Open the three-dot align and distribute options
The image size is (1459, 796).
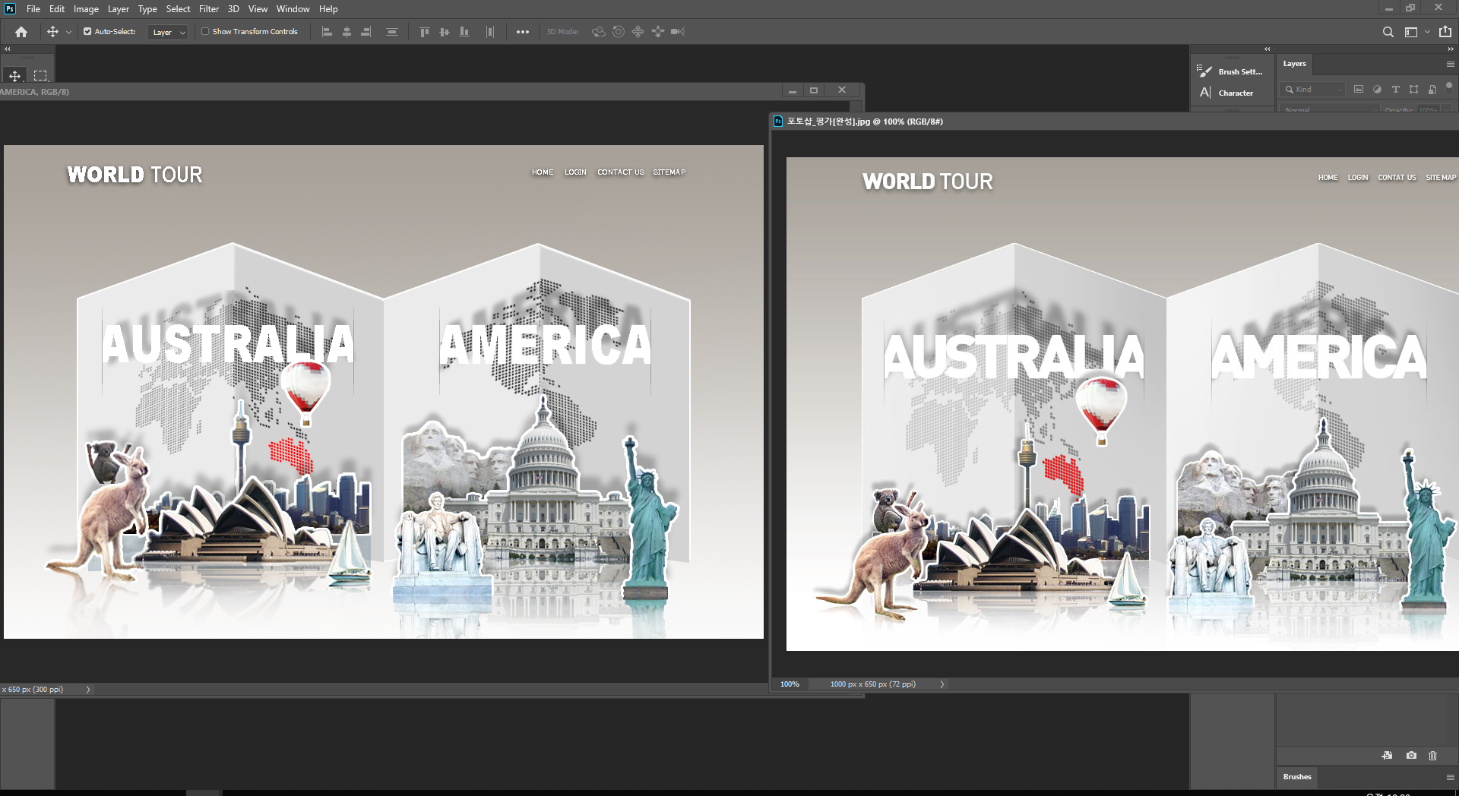[523, 32]
